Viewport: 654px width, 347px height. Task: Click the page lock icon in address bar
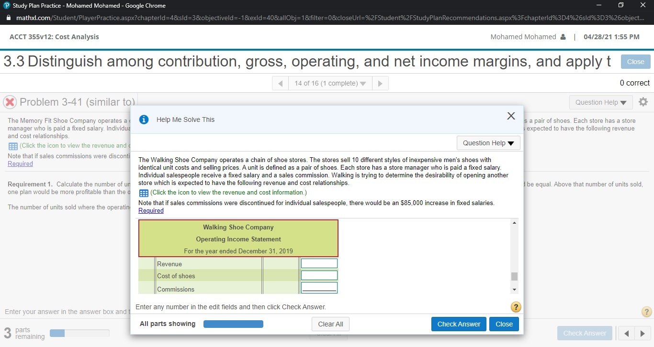tap(8, 17)
